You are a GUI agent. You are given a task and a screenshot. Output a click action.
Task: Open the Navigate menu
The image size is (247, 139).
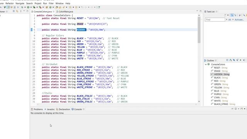(x=20, y=3)
